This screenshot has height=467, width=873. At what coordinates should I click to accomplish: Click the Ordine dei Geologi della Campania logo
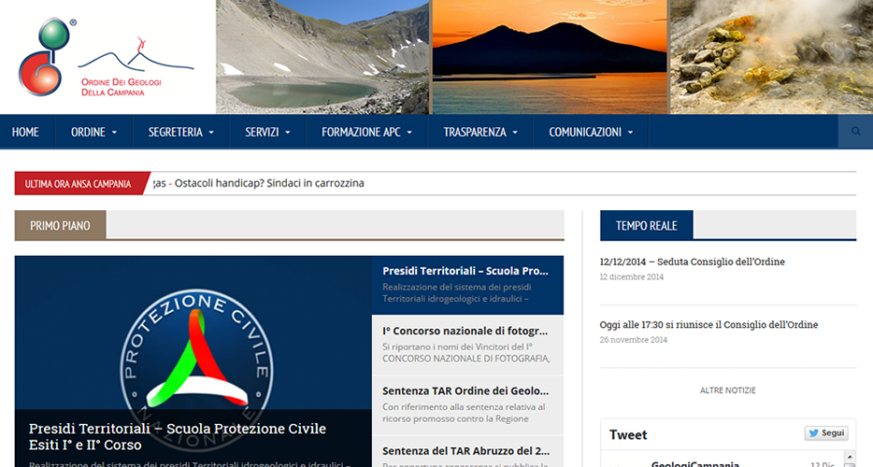pos(106,57)
